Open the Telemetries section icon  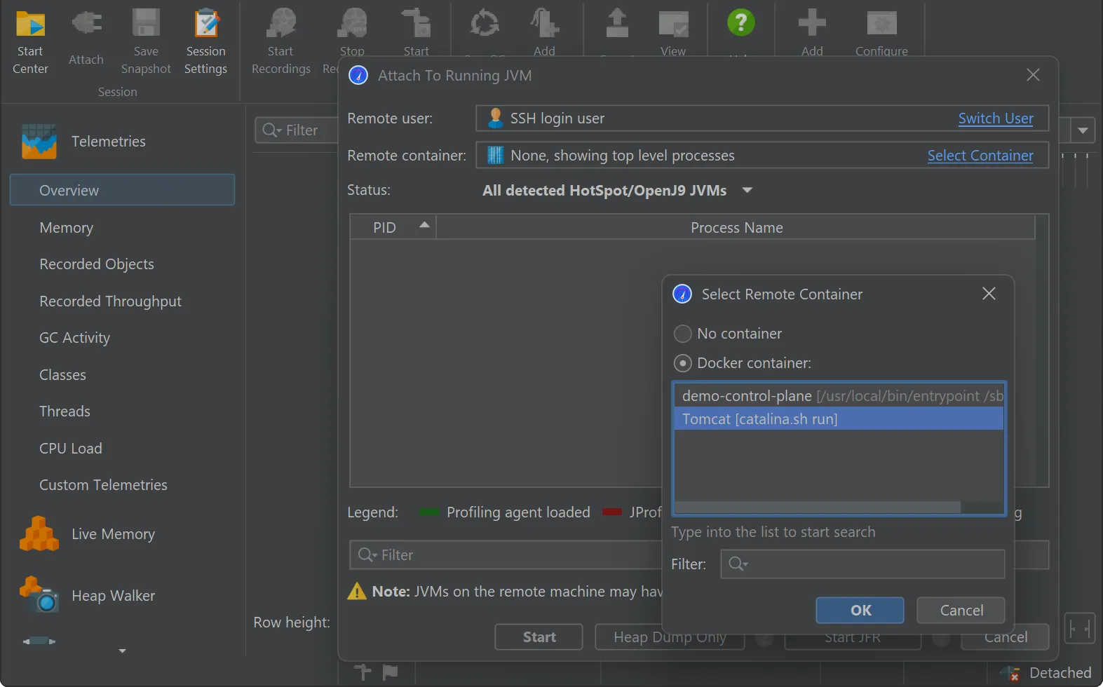[39, 141]
